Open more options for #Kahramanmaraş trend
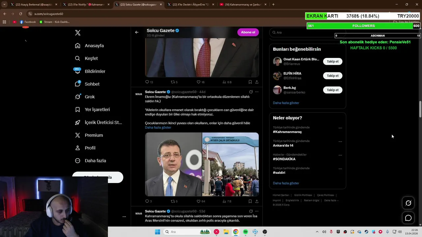This screenshot has height=237, width=422. [x=340, y=128]
